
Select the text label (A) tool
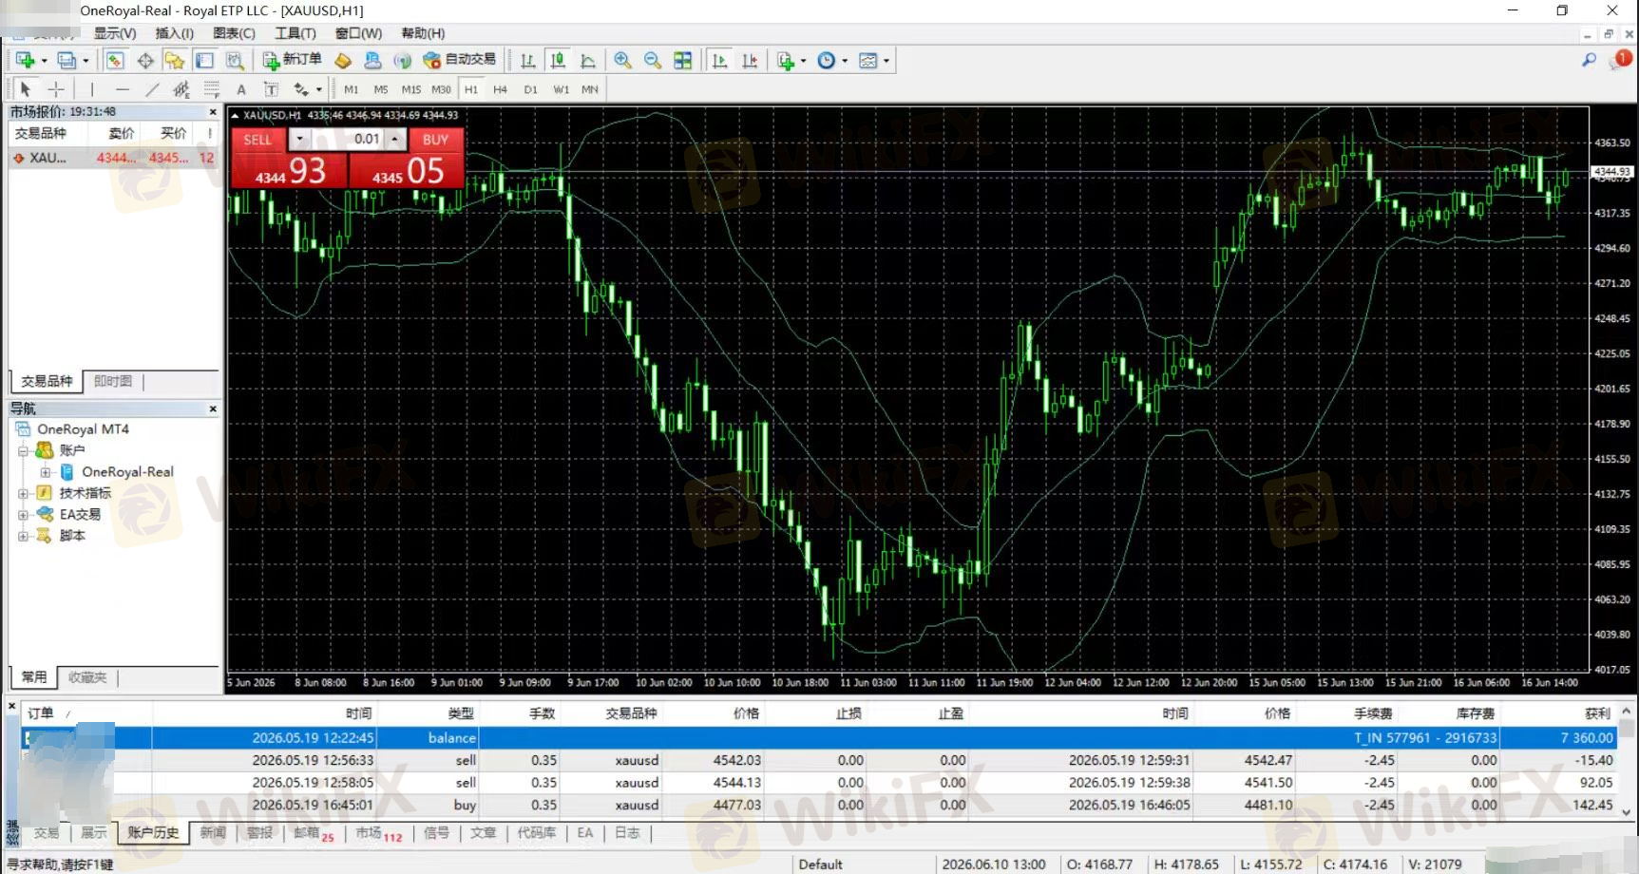point(241,89)
